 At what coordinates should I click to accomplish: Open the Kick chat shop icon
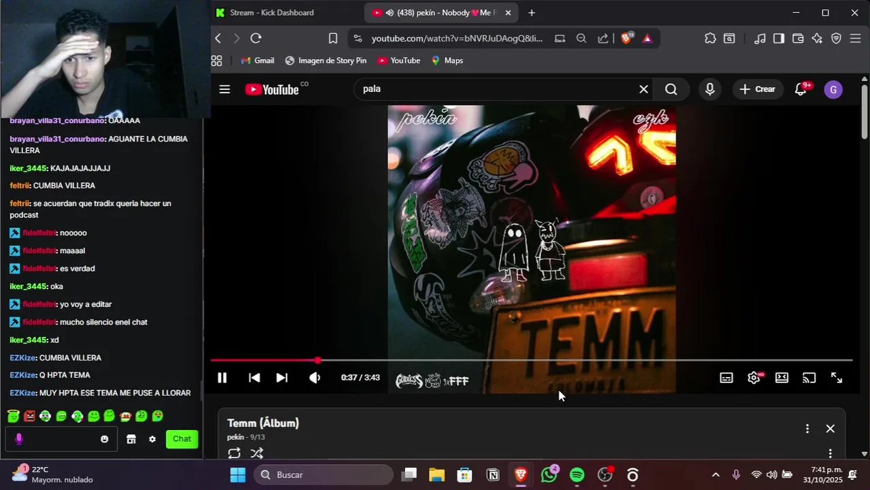click(131, 439)
